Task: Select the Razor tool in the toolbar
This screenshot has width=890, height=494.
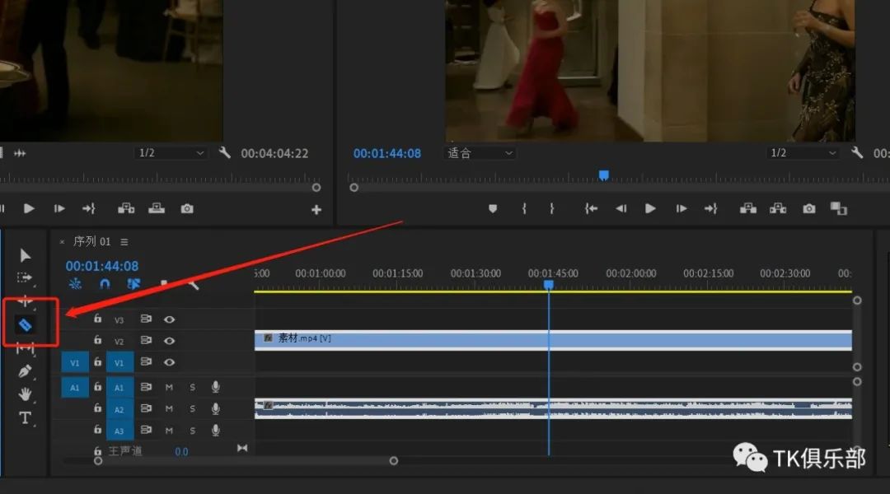Action: [26, 325]
